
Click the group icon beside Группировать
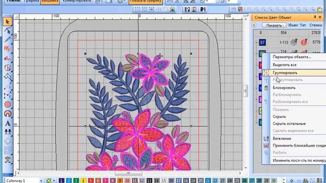[266, 73]
